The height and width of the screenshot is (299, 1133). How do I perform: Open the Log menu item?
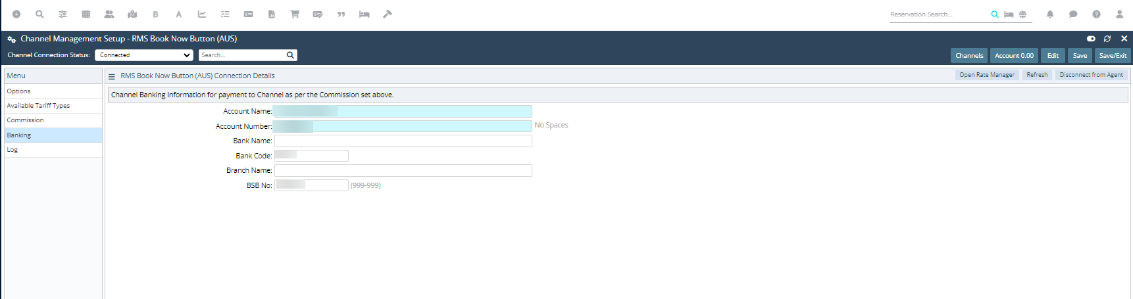click(13, 150)
